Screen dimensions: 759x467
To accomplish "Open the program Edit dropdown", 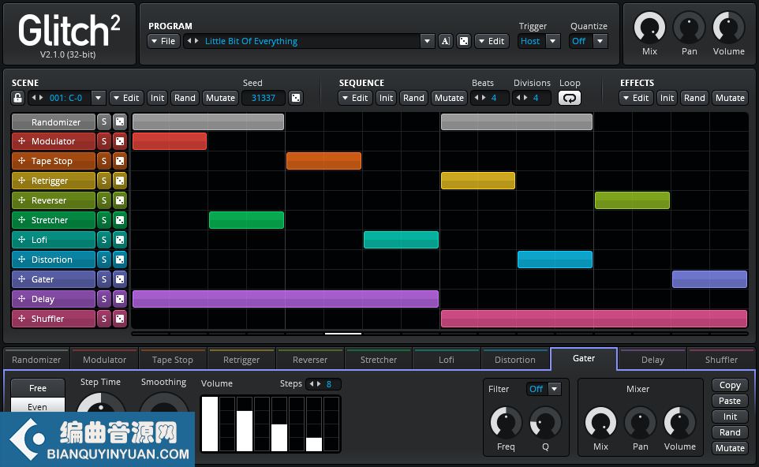I will pyautogui.click(x=492, y=41).
